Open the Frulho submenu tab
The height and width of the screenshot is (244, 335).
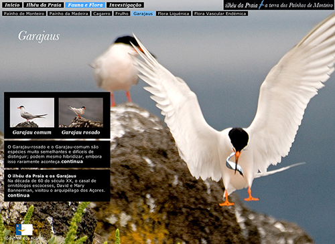tap(122, 13)
